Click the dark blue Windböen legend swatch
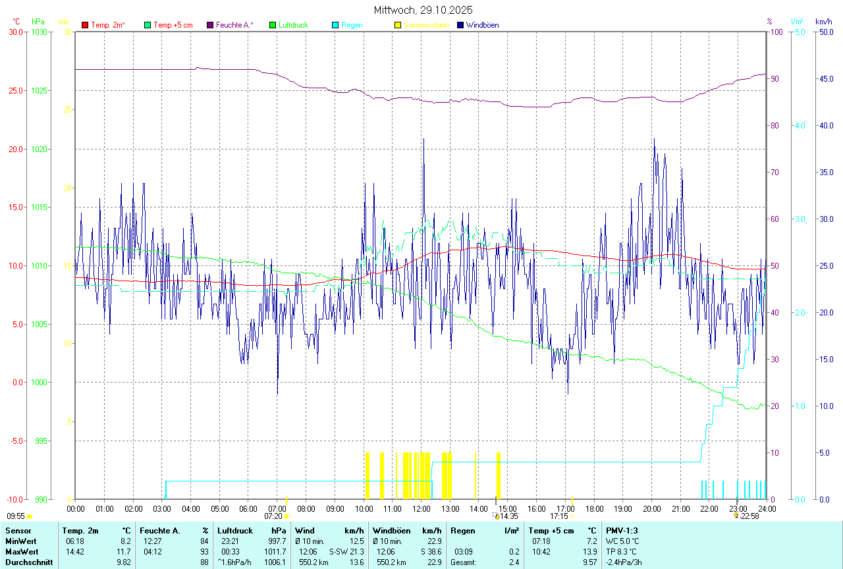843x569 pixels. (x=460, y=25)
